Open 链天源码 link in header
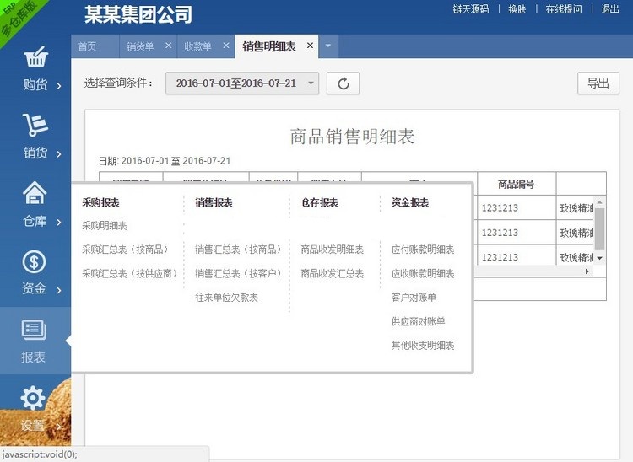The width and height of the screenshot is (633, 462). (x=471, y=9)
